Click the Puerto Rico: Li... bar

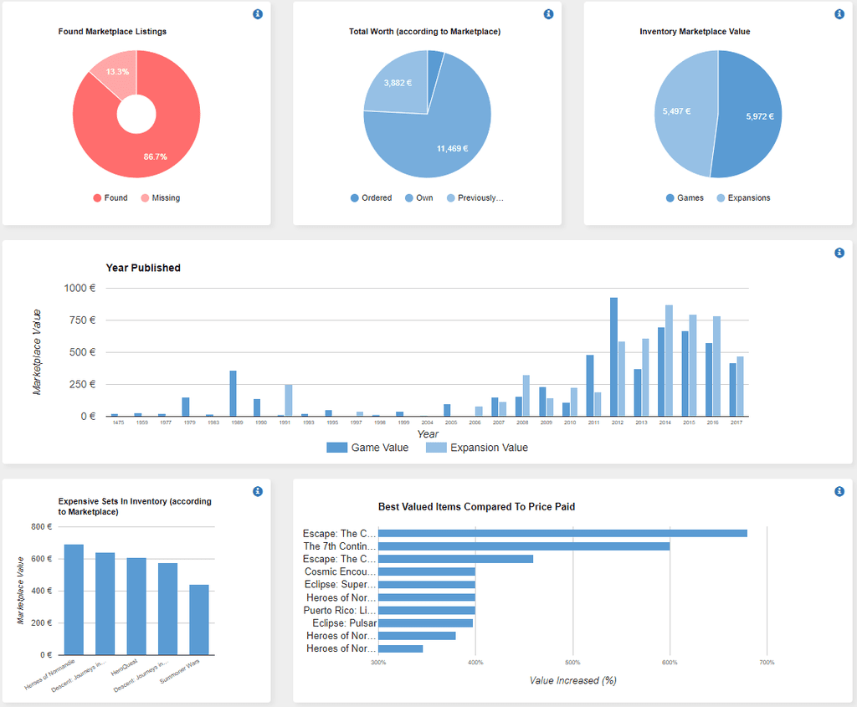[426, 610]
